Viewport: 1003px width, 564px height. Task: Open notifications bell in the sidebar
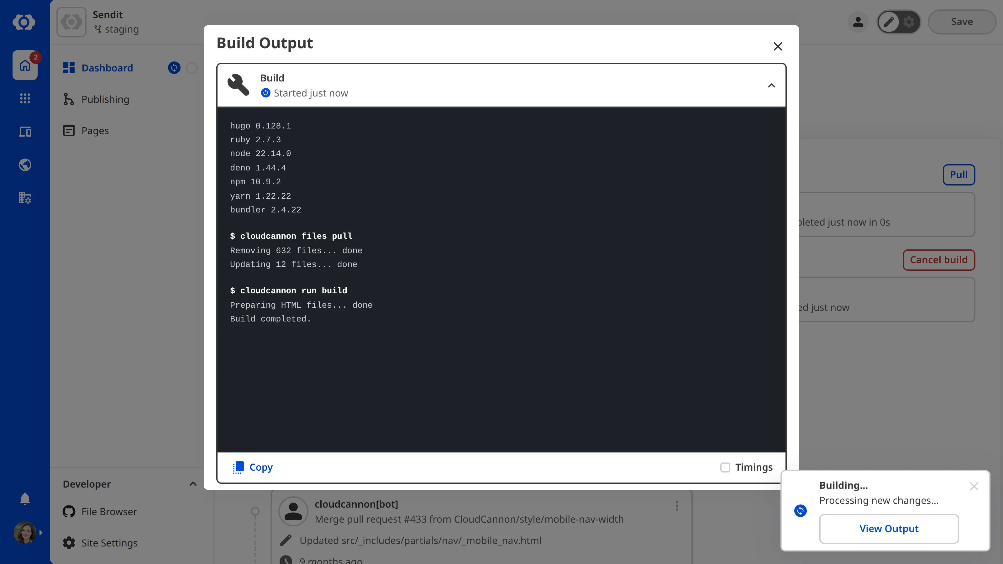25,499
